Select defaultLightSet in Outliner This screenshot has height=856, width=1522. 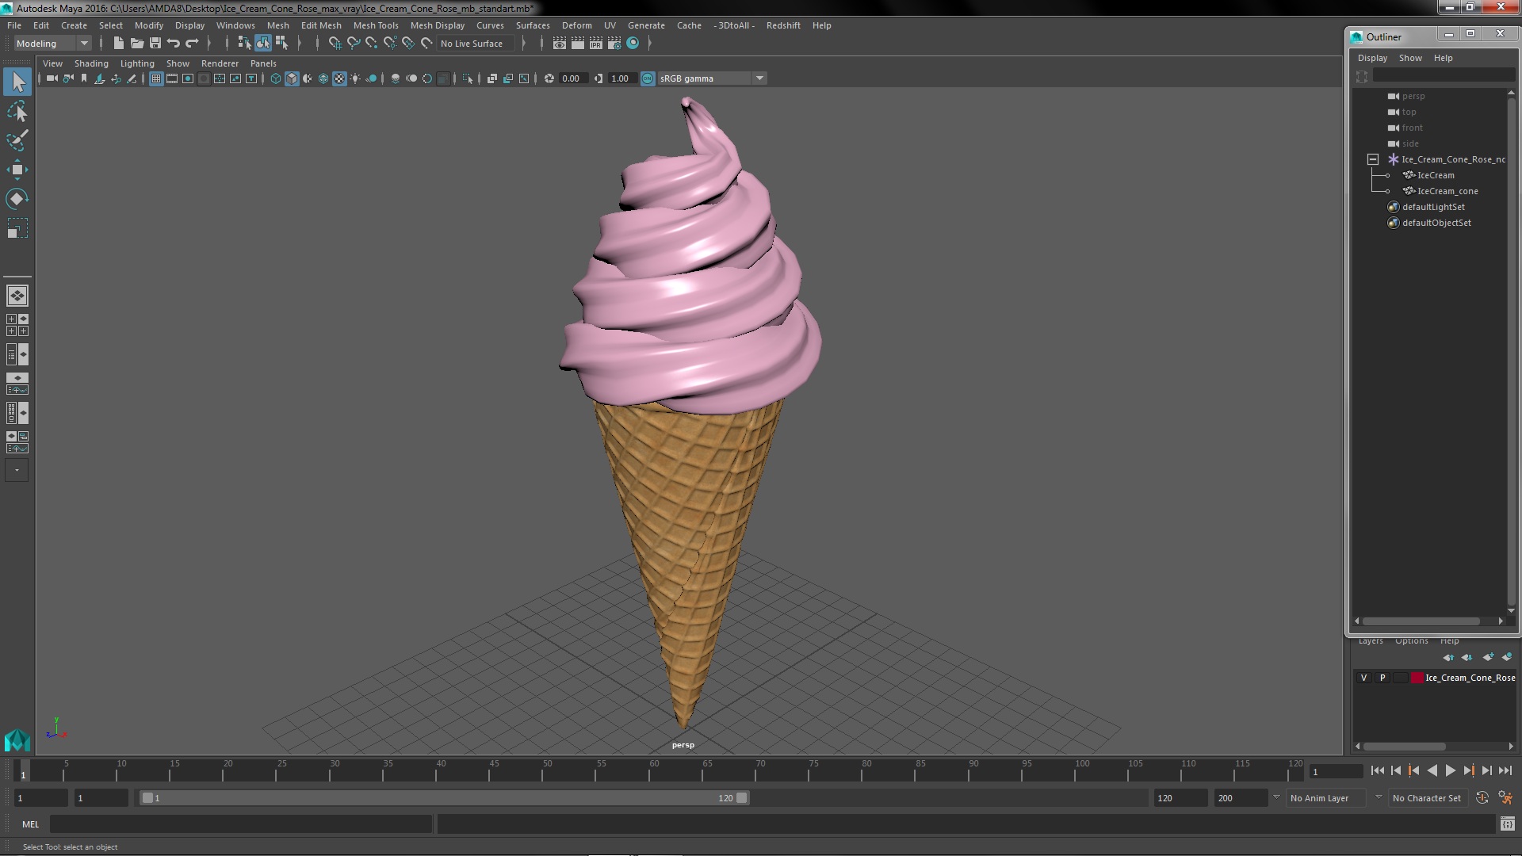tap(1433, 207)
